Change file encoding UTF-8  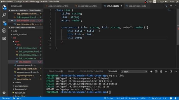click(143, 98)
